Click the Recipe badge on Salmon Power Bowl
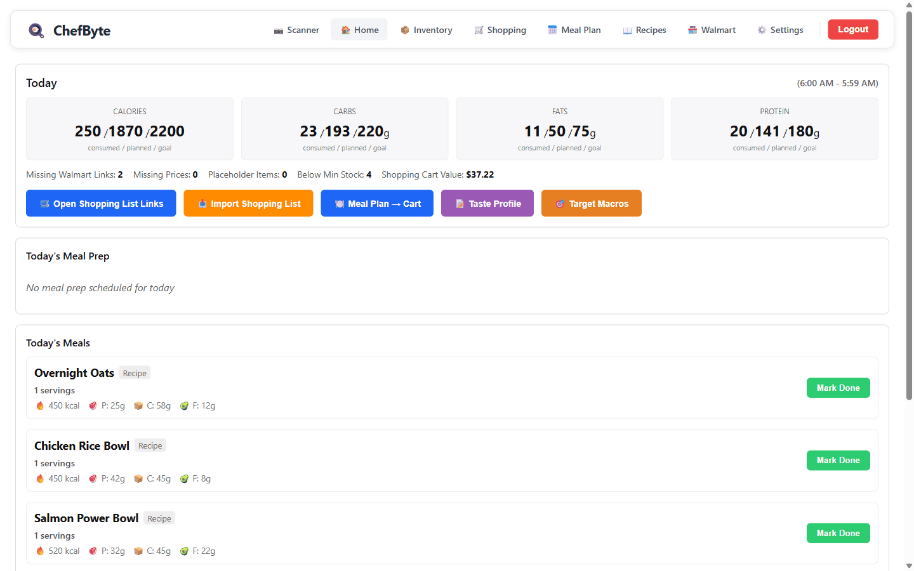This screenshot has height=571, width=914. [159, 518]
